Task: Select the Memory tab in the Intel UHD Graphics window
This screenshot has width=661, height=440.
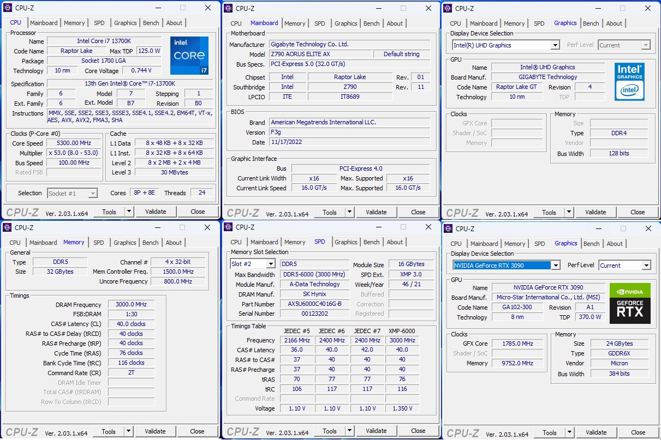Action: 514,23
